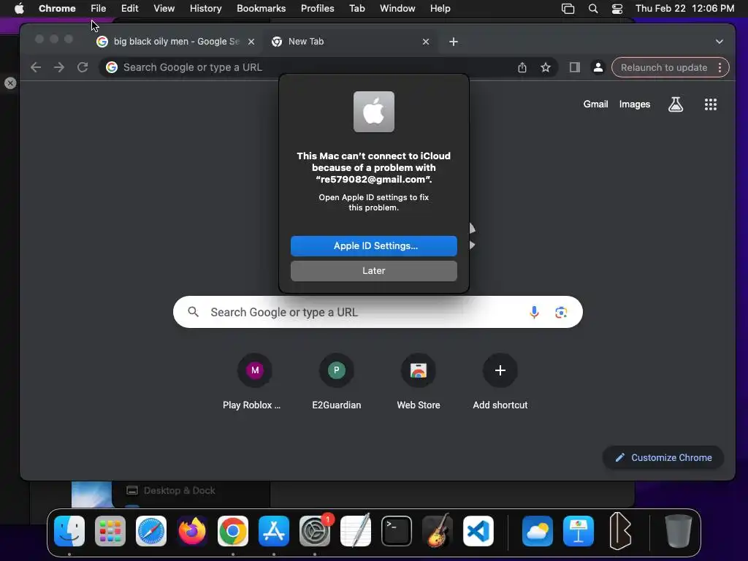The width and height of the screenshot is (748, 561).
Task: Open Finder from the Dock
Action: coord(69,531)
